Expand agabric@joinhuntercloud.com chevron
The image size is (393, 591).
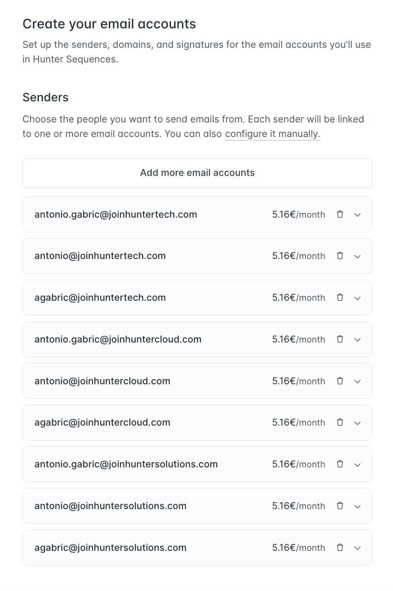[357, 423]
